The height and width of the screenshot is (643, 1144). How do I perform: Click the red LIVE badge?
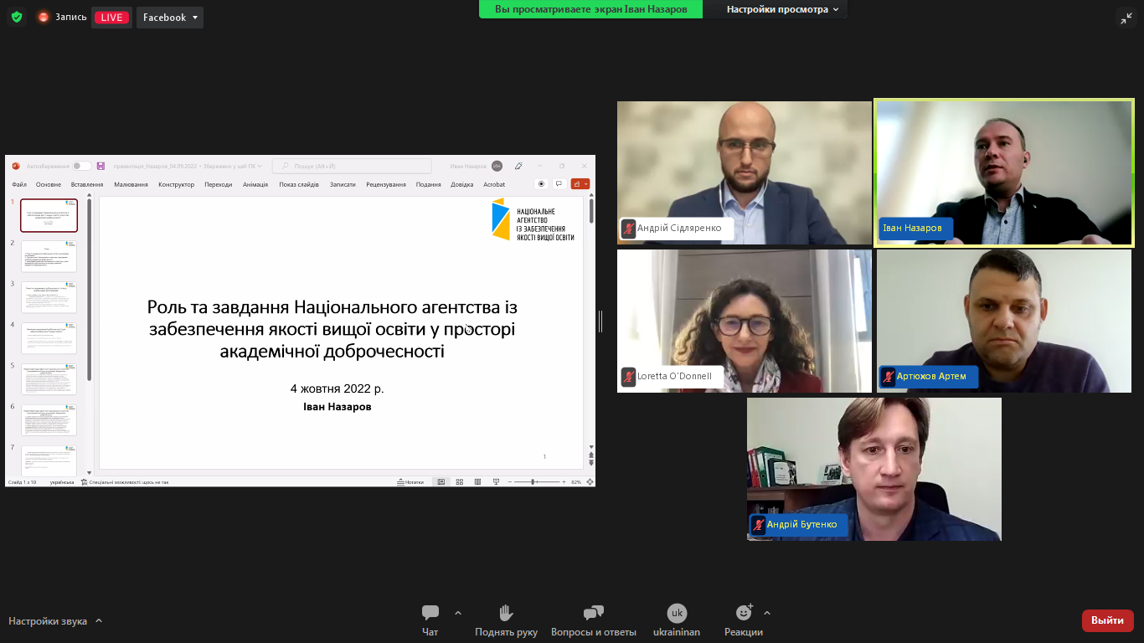tap(111, 18)
